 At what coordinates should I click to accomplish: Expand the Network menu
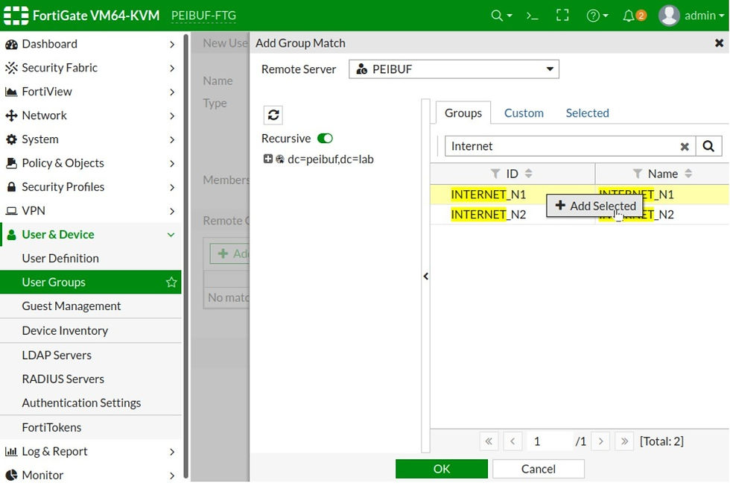pyautogui.click(x=90, y=116)
